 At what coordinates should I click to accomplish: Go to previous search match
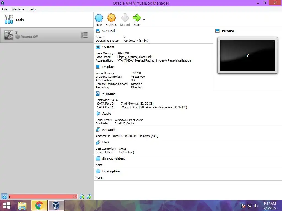point(82,197)
